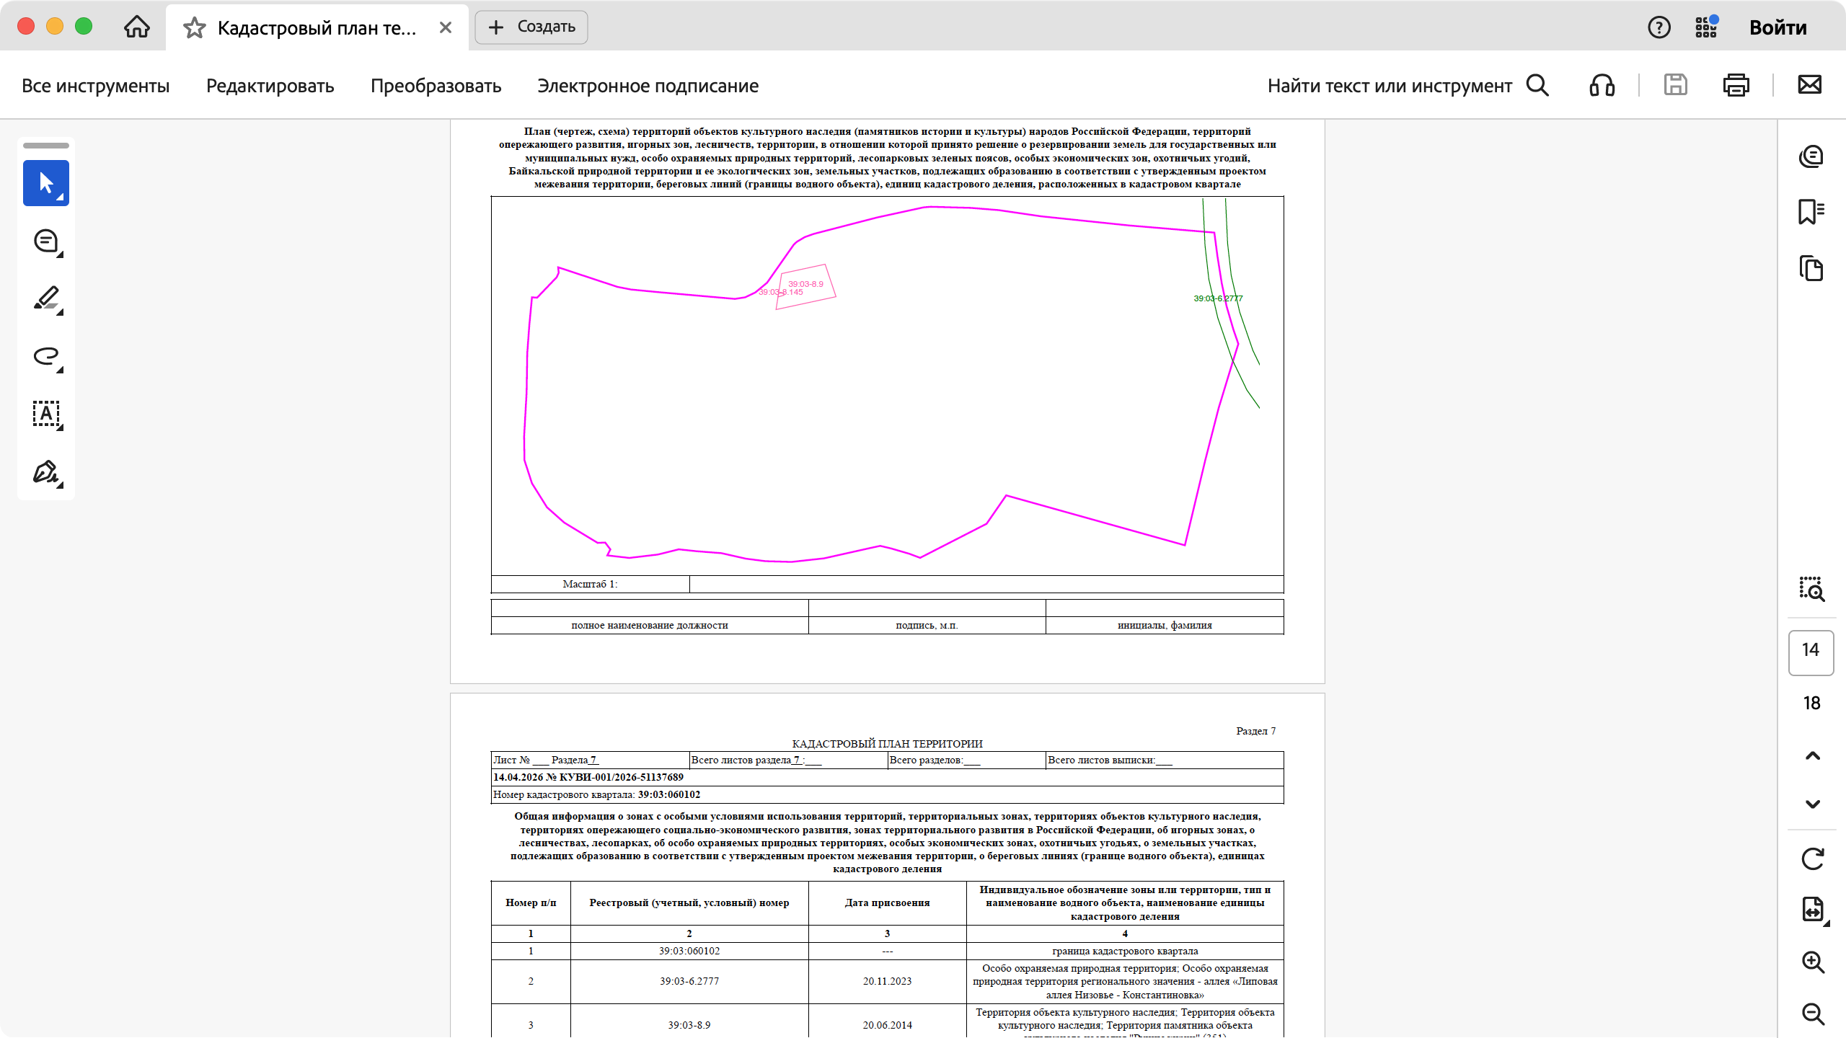Image resolution: width=1846 pixels, height=1038 pixels.
Task: Click the Масштаб 1: cell
Action: [591, 584]
